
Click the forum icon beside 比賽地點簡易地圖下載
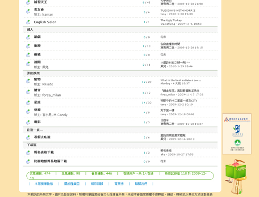point(28,162)
